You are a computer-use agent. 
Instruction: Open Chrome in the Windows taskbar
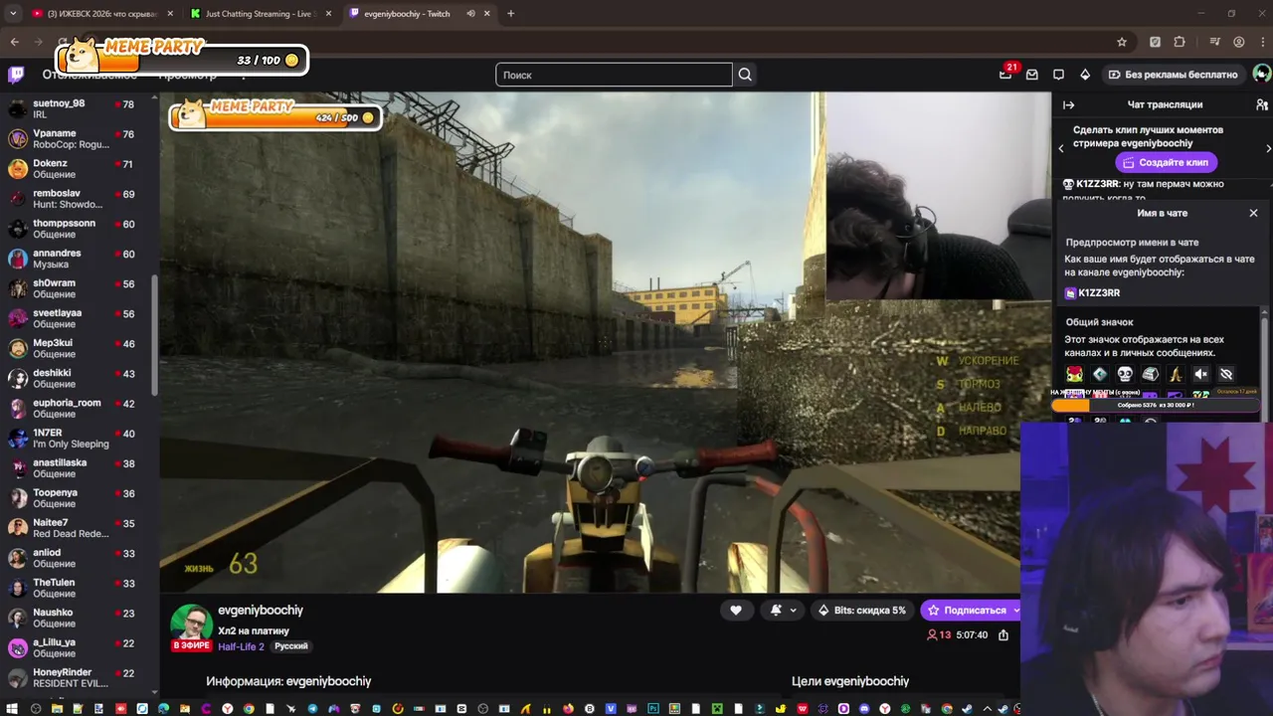[x=249, y=708]
